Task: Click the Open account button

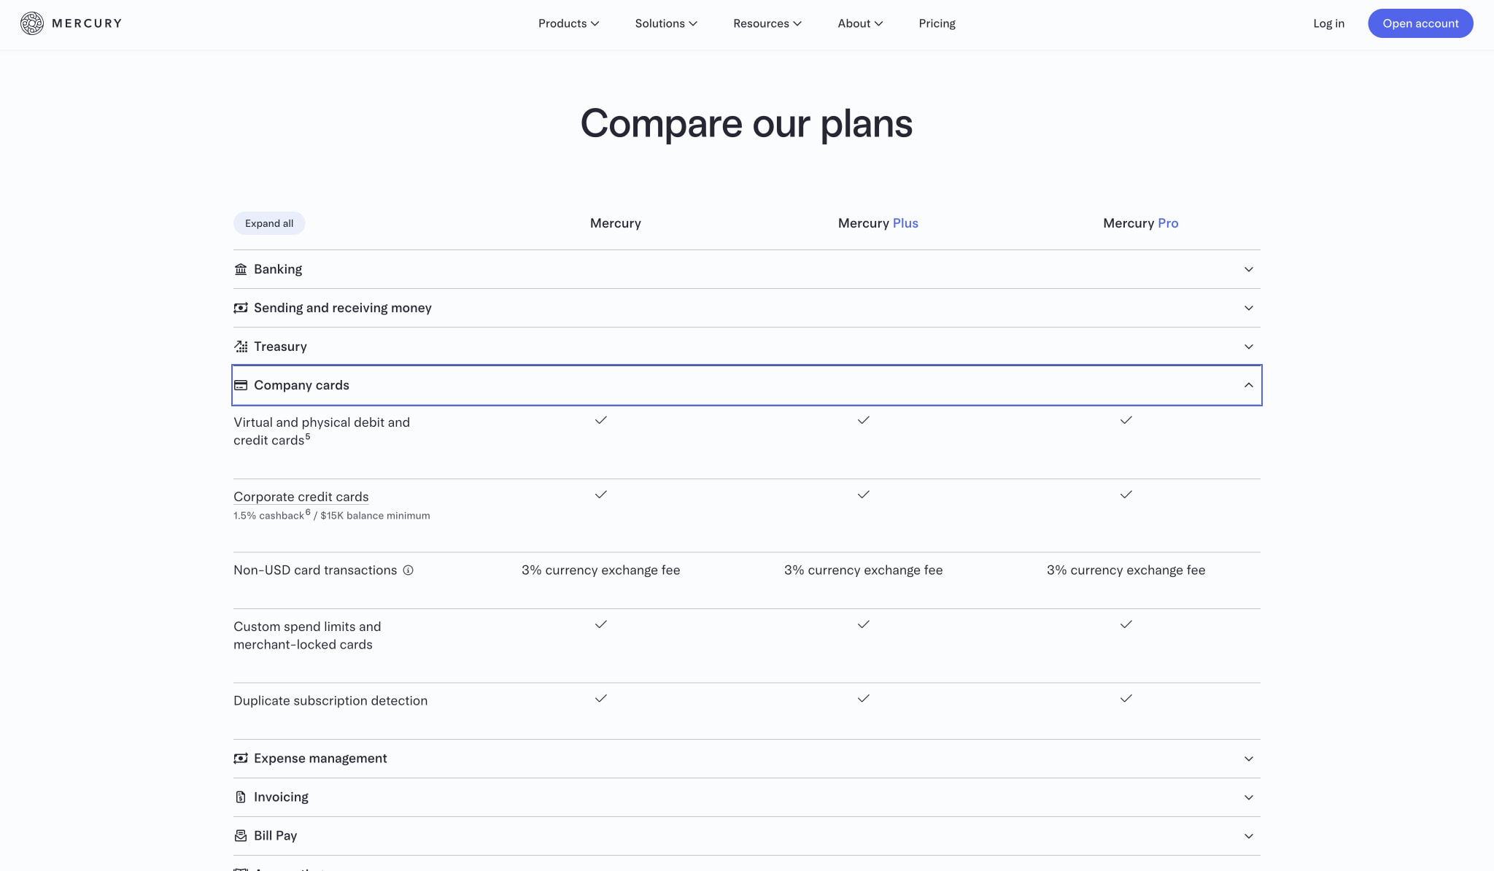Action: pos(1420,23)
